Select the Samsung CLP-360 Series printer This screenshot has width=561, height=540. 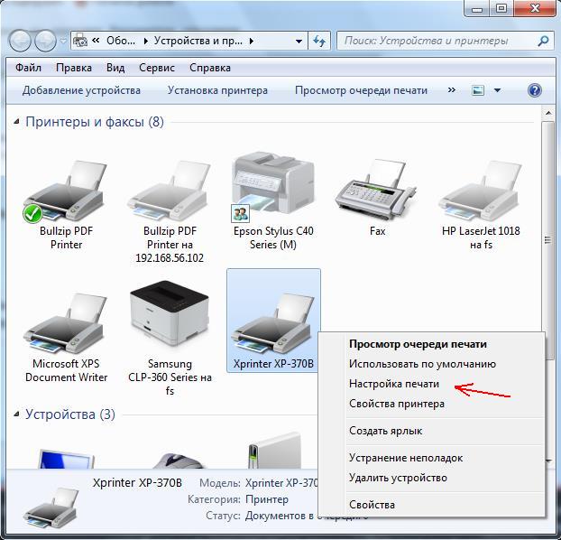(x=166, y=321)
